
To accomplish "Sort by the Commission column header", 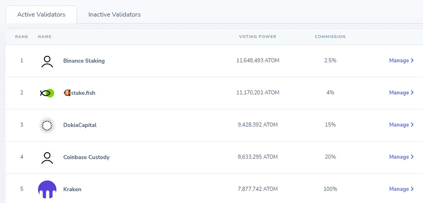I will coord(330,37).
